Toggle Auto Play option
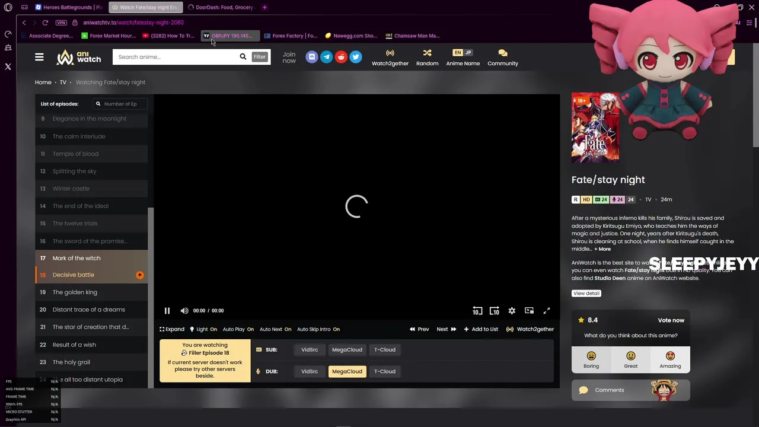The image size is (759, 427). pos(238,329)
